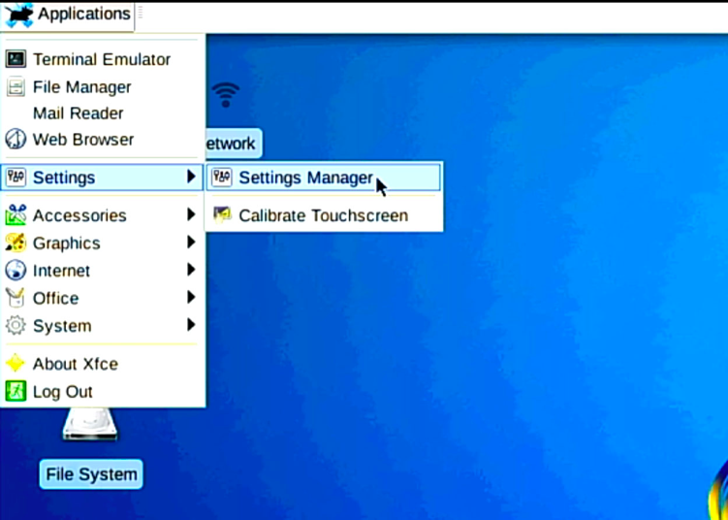Expand the Accessories submenu arrow
This screenshot has width=728, height=520.
pos(192,215)
